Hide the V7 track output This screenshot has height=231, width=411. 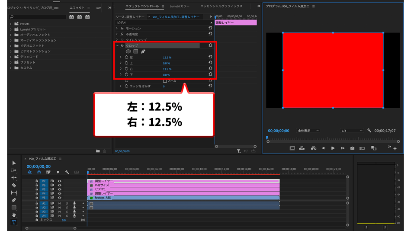tap(60, 181)
